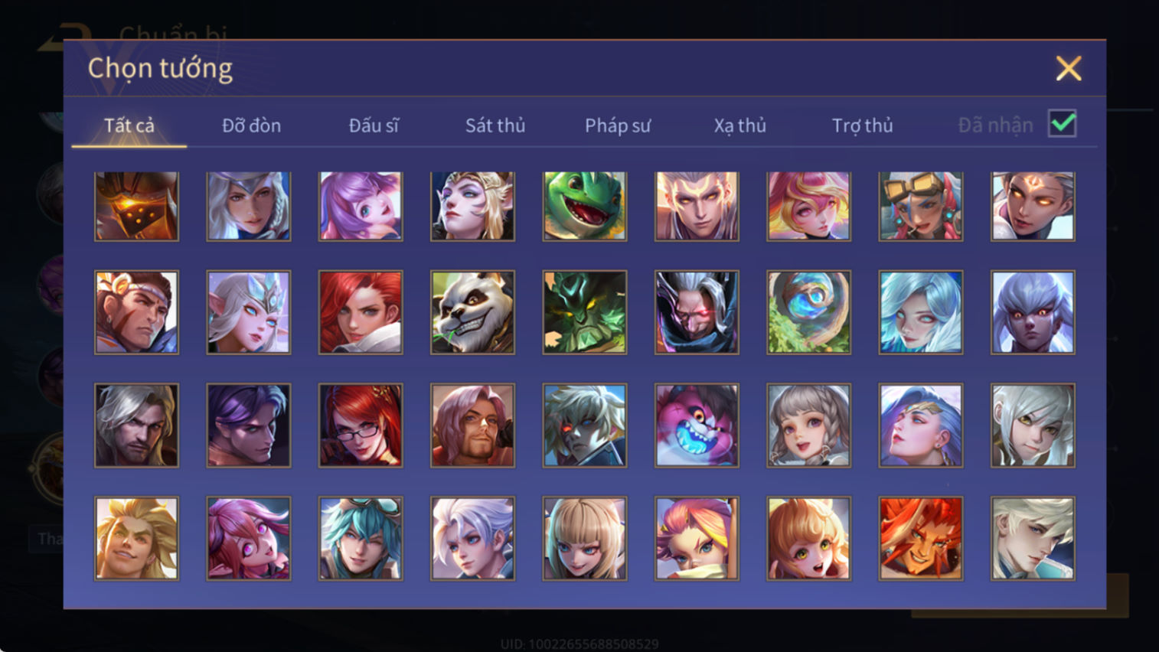Select the blonde spiky-haired smiling hero
The width and height of the screenshot is (1159, 652).
(136, 539)
